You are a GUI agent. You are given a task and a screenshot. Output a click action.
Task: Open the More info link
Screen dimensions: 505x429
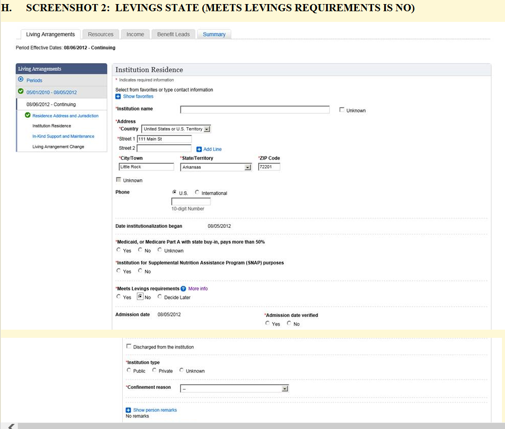(198, 289)
